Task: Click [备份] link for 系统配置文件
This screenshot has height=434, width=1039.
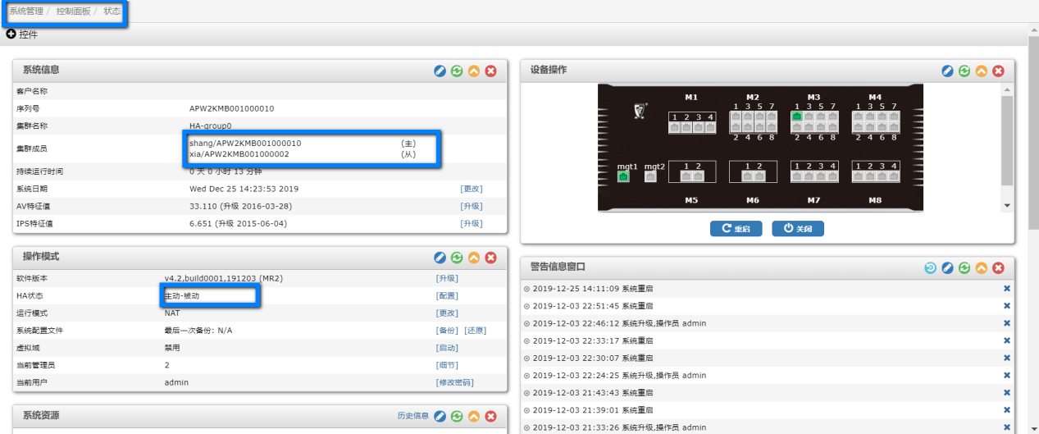Action: [447, 330]
